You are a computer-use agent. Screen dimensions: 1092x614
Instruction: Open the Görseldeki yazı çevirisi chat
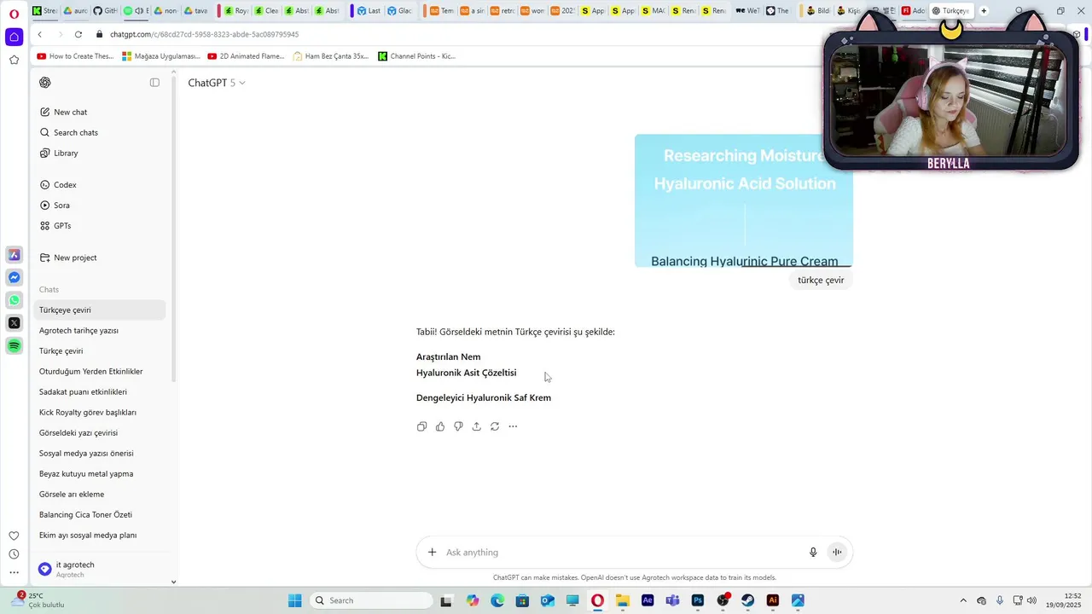click(100, 433)
